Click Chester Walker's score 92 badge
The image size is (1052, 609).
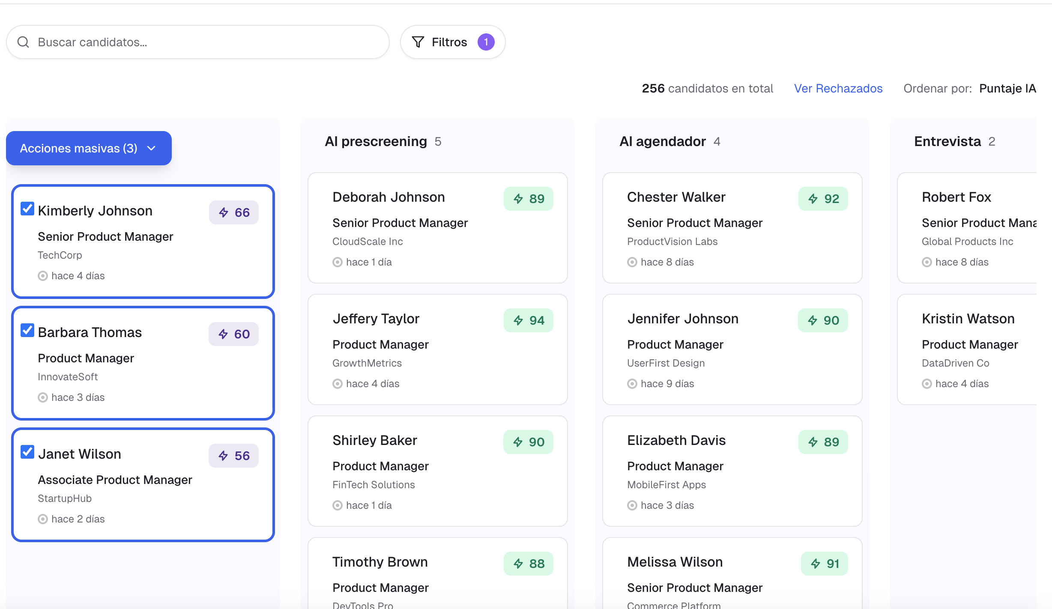[x=823, y=199]
